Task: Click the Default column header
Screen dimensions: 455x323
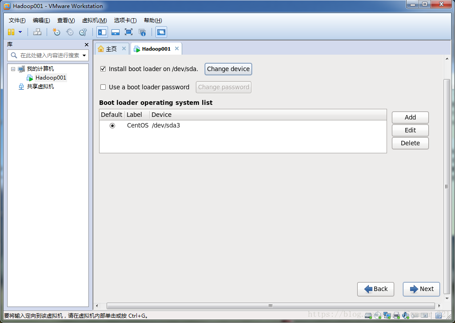Action: [112, 115]
